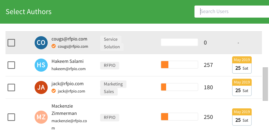This screenshot has height=134, width=269.
Task: Select Mackenzie Zimmerman's checkbox
Action: click(11, 117)
